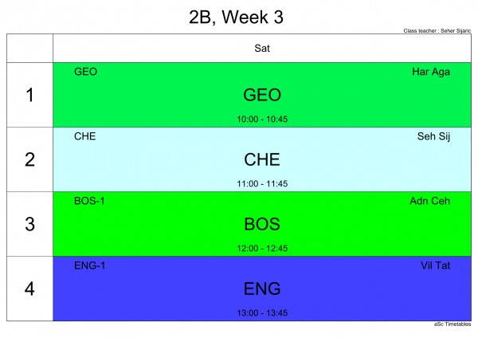Select period number 3 row header
This screenshot has width=478, height=338.
point(30,224)
